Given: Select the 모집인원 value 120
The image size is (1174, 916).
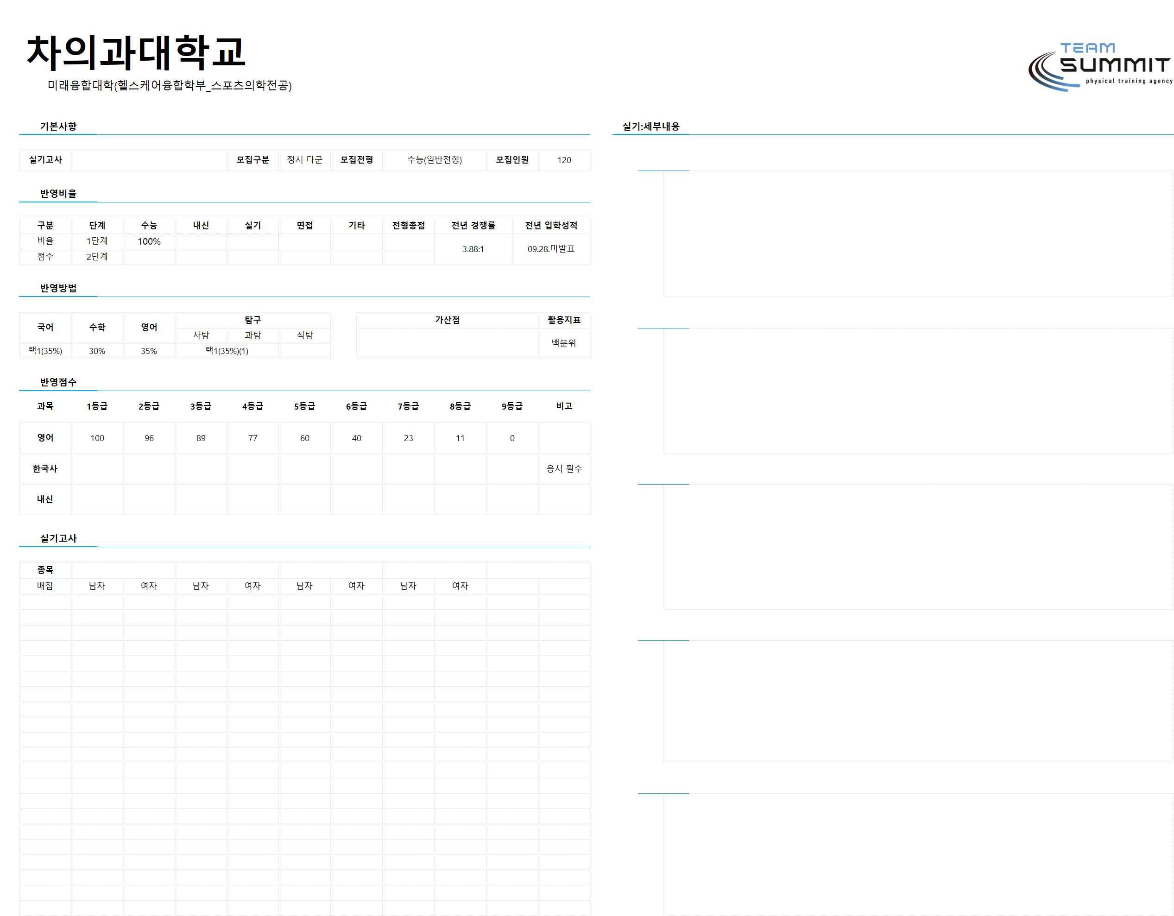Looking at the screenshot, I should click(563, 160).
